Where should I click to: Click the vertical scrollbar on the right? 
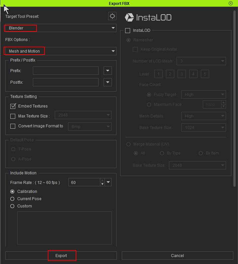(x=234, y=99)
